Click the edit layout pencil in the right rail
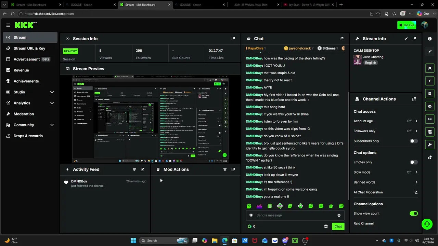Screen dimensions: 438x246 430,52
